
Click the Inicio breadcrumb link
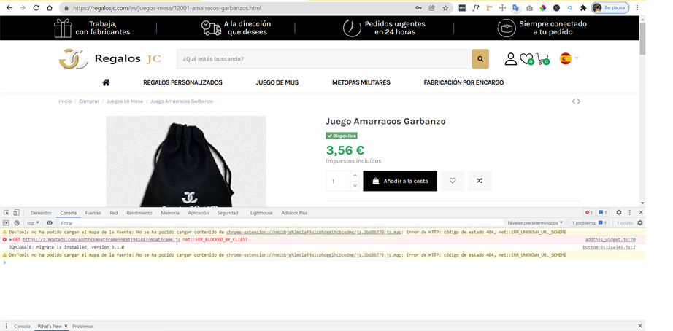click(x=65, y=101)
